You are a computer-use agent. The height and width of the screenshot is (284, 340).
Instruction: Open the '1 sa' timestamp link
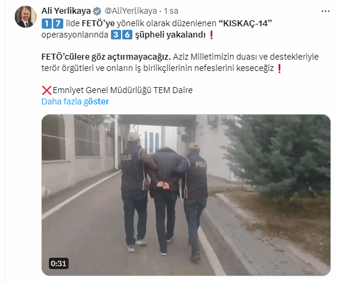pos(171,11)
